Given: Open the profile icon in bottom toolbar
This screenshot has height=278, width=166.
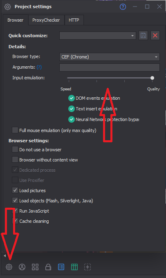Looking at the screenshot, I should [22, 267].
